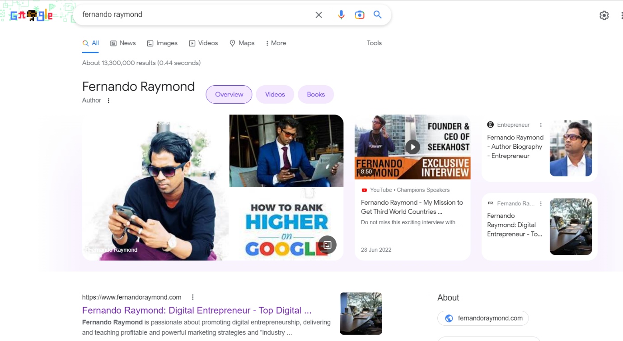Switch to the News tab
623x341 pixels.
coord(123,43)
